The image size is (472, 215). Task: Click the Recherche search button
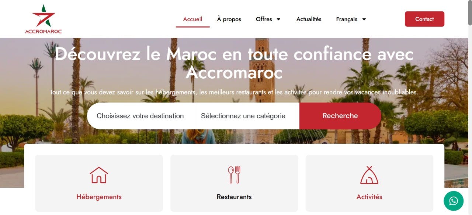pos(340,116)
